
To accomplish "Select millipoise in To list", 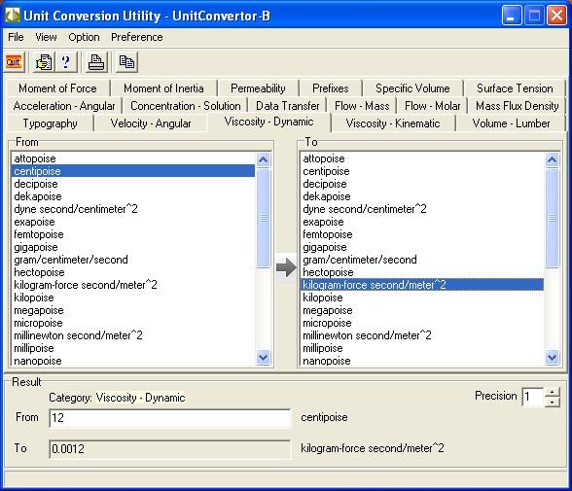I will click(x=422, y=348).
